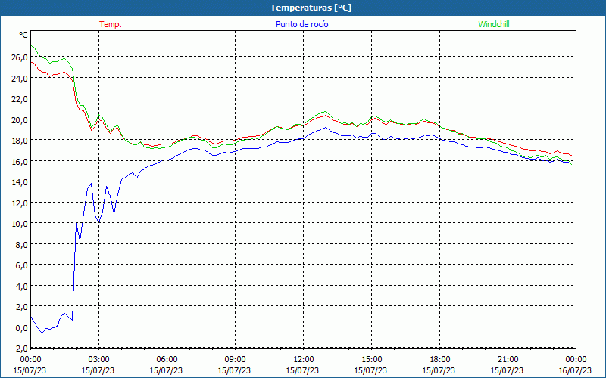This screenshot has height=378, width=606.
Task: Click the 6,0 y-axis value
Action: [22, 265]
